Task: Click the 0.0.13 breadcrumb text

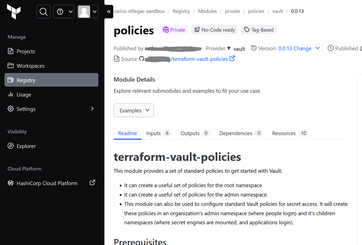Action: click(x=297, y=11)
